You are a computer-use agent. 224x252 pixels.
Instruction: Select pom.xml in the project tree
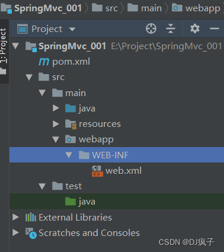71,62
